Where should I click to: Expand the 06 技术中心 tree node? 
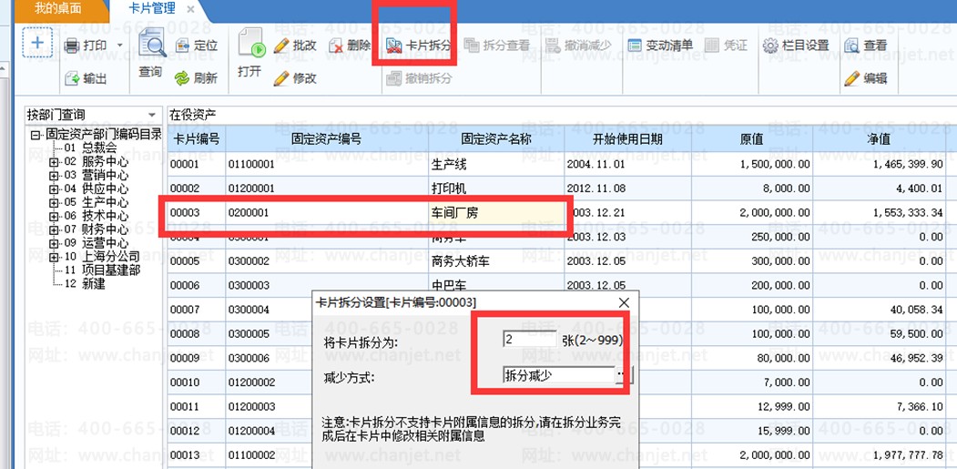click(x=54, y=216)
